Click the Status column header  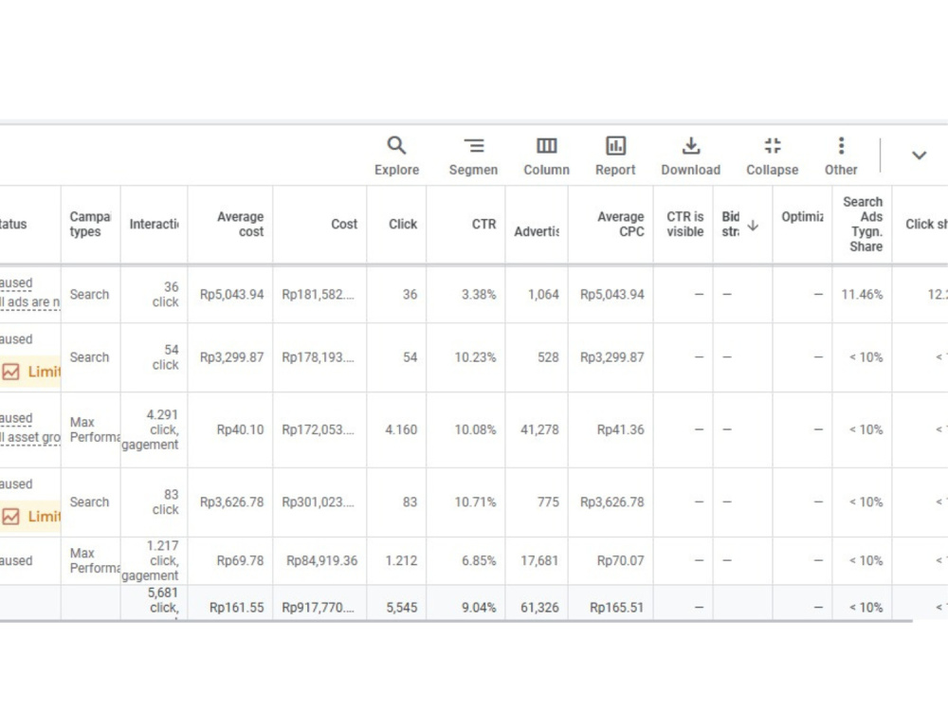pos(13,225)
